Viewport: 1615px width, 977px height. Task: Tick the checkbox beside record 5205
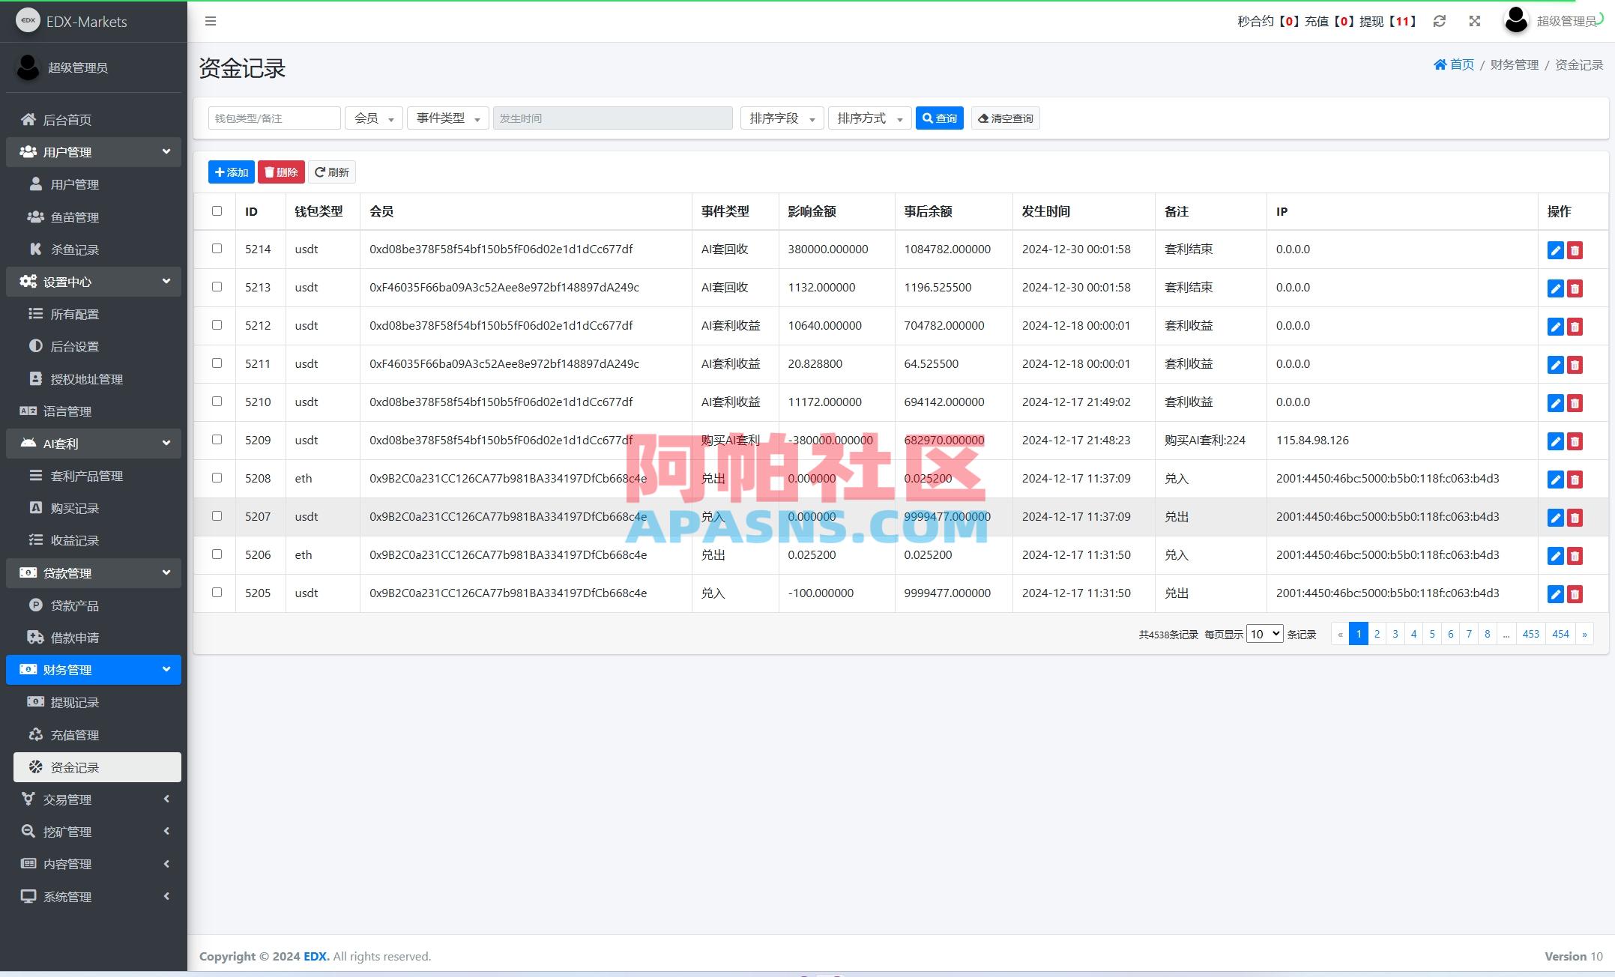click(x=217, y=593)
